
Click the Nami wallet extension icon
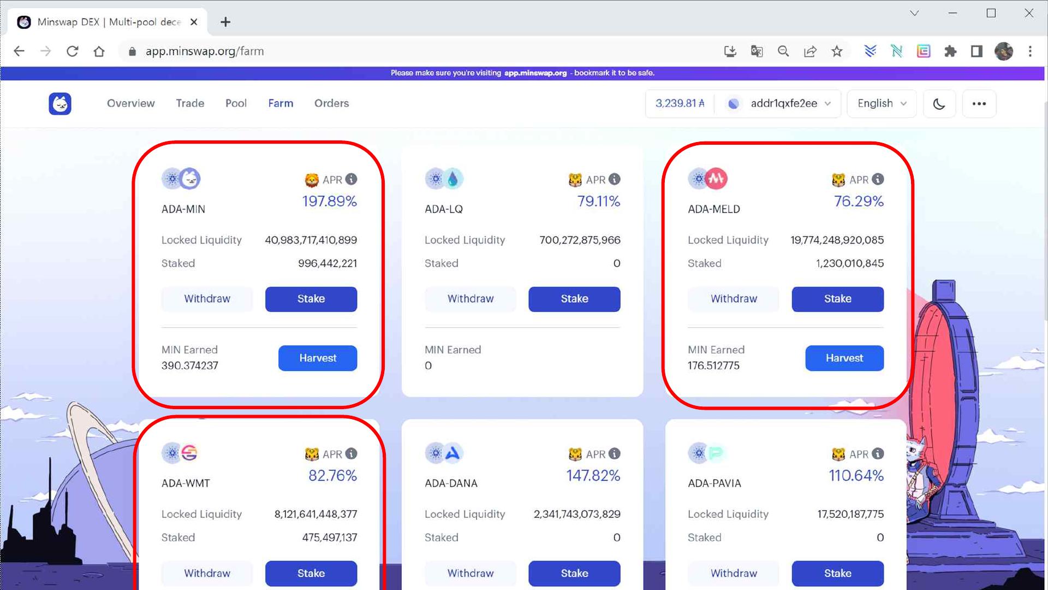(x=897, y=51)
